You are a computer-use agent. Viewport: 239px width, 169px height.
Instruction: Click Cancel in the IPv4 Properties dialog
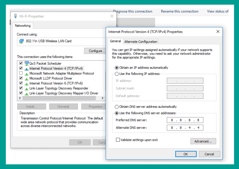point(209,154)
